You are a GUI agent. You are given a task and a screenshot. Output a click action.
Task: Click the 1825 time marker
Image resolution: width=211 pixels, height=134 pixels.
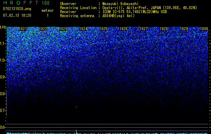coord(103,29)
